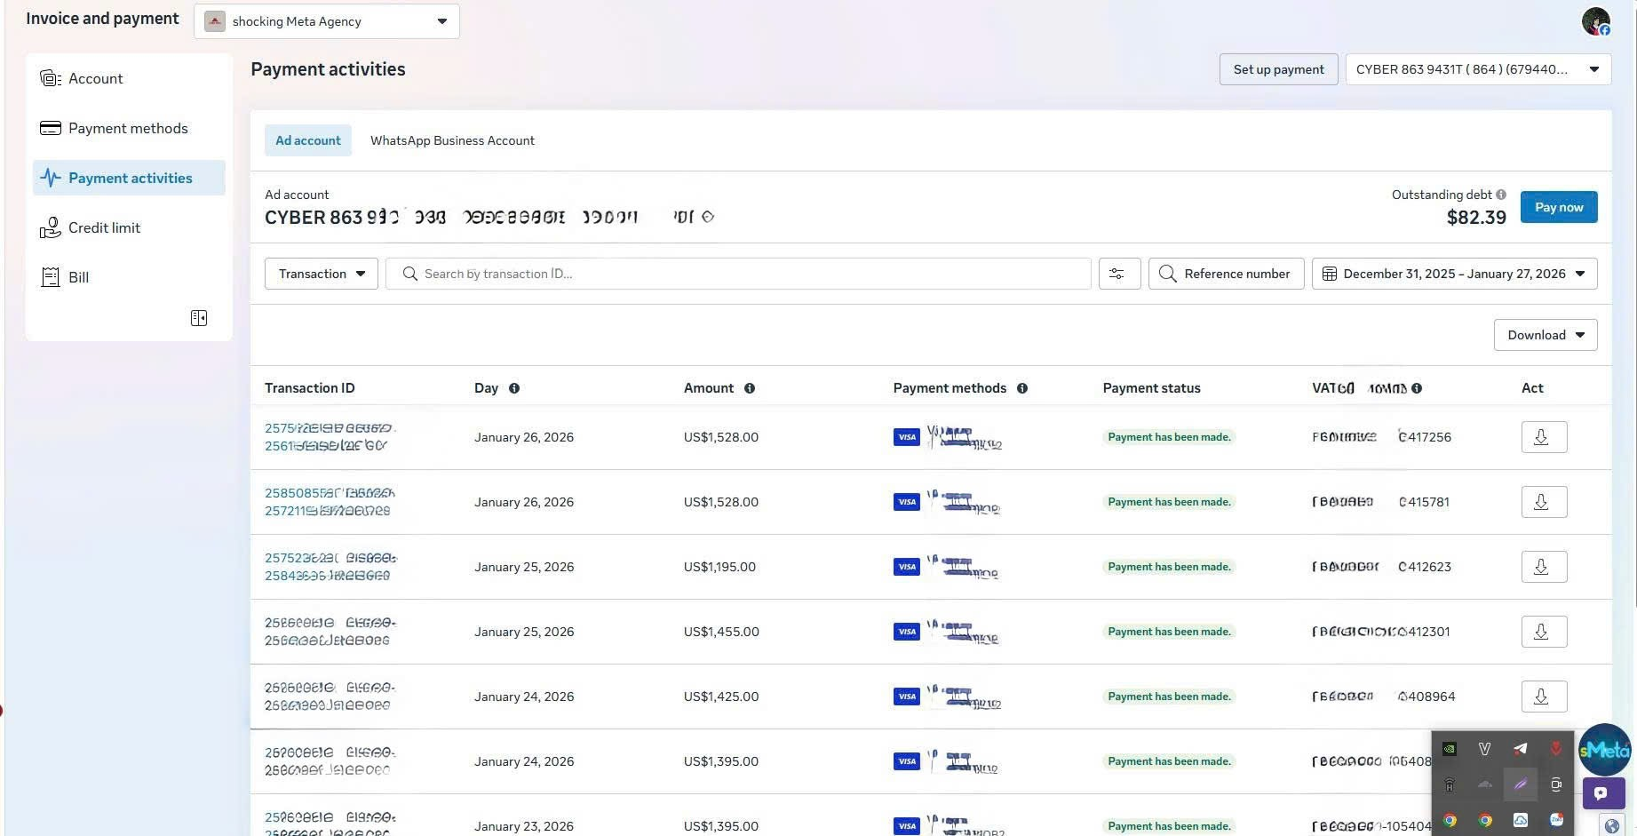
Task: Open transaction ID link for US$1,425.00 row
Action: pyautogui.click(x=330, y=697)
